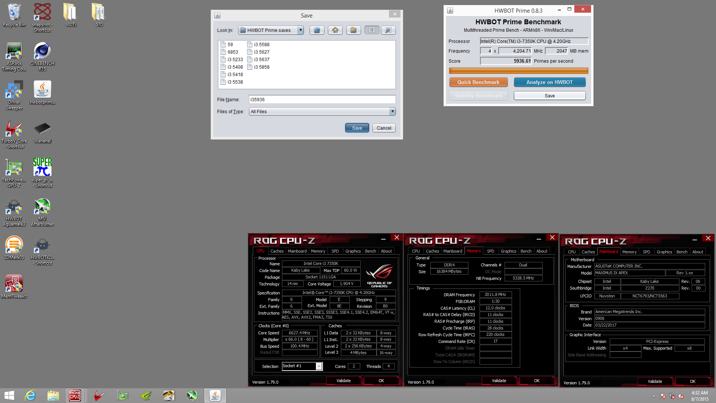Launch hwbotprime Java desktop icon
Screen dimensions: 716x403
click(42, 93)
